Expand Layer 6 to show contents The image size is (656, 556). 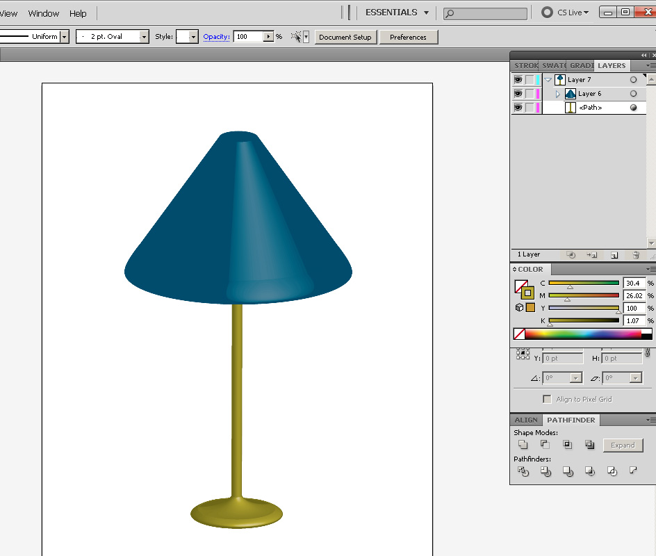point(557,93)
